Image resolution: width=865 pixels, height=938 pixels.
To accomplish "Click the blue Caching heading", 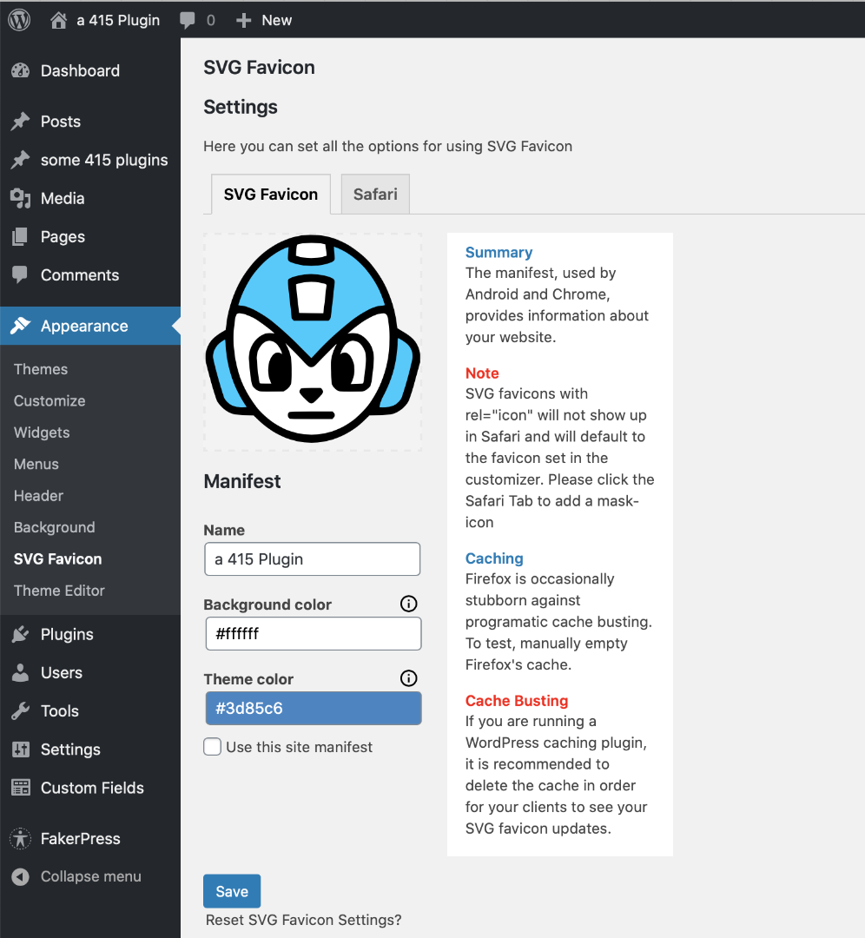I will (494, 558).
